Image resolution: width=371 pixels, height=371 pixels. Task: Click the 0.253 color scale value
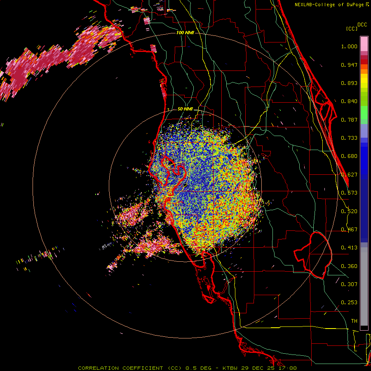(x=349, y=303)
